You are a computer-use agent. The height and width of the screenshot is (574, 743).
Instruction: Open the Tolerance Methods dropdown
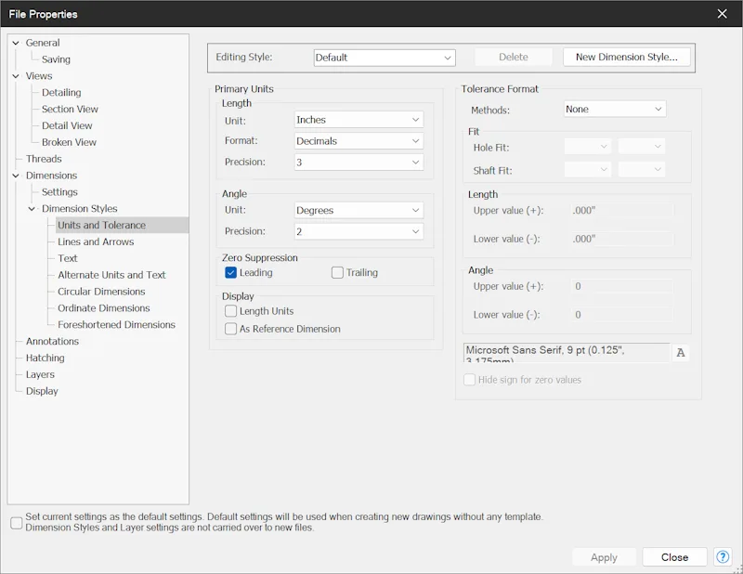click(x=615, y=109)
